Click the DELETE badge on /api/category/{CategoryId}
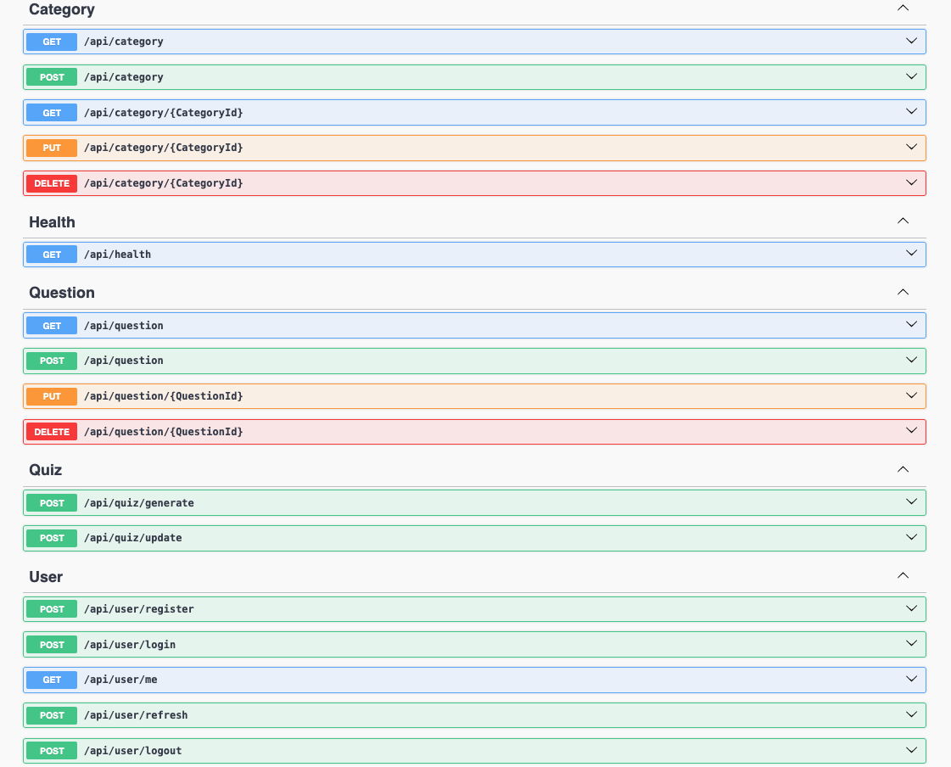 click(51, 182)
